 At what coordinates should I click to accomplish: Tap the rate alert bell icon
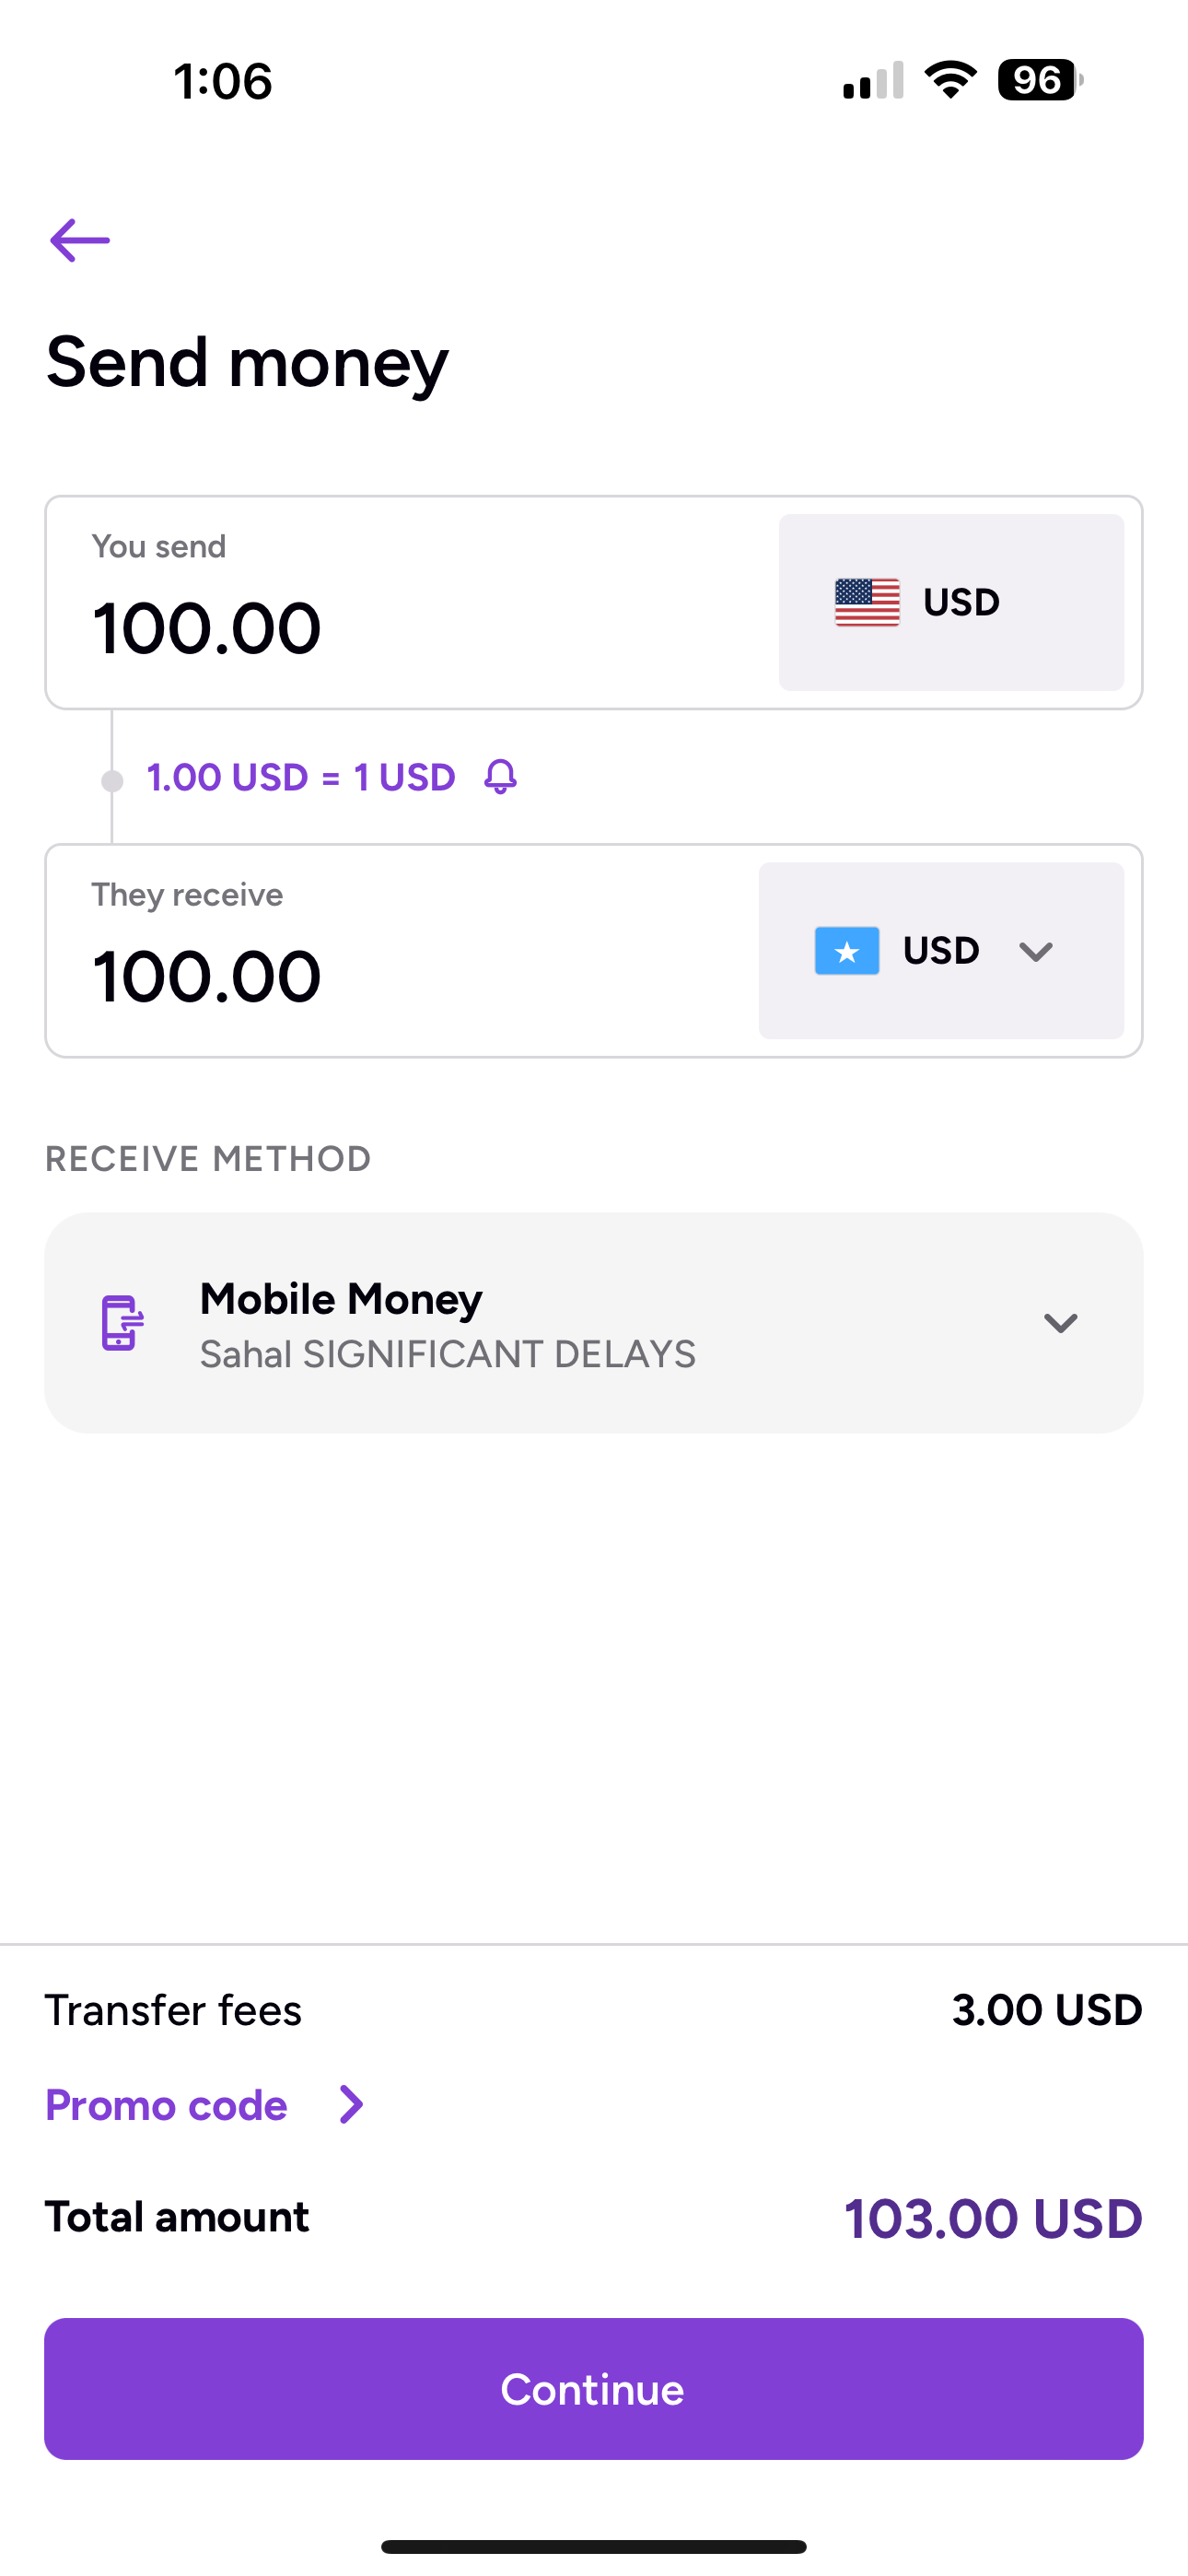500,776
